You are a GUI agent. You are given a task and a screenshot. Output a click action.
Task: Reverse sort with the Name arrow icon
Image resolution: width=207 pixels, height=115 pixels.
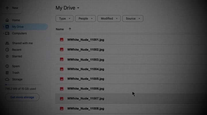[x=70, y=29]
